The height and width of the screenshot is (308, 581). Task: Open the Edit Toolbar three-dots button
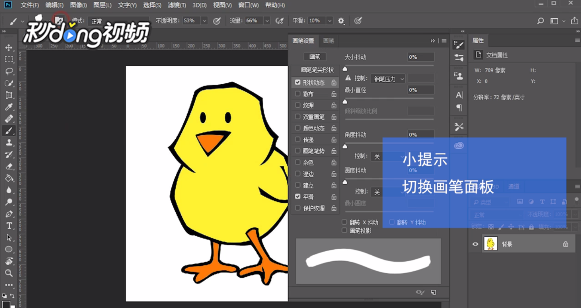(9, 285)
